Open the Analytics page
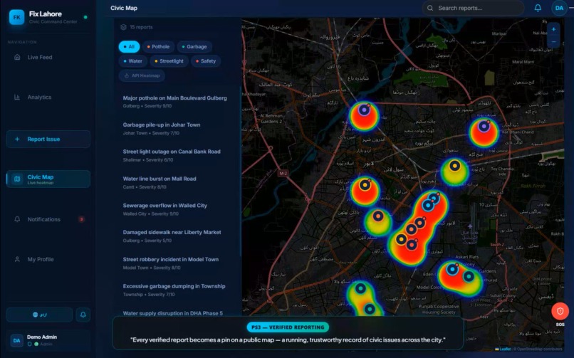This screenshot has height=358, width=574. (48, 98)
